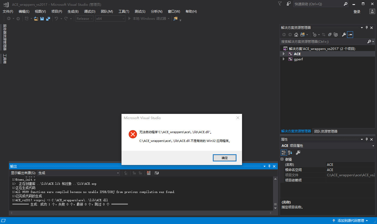Image resolution: width=377 pixels, height=224 pixels.
Task: Click the clear all output icon
Action: point(149,173)
